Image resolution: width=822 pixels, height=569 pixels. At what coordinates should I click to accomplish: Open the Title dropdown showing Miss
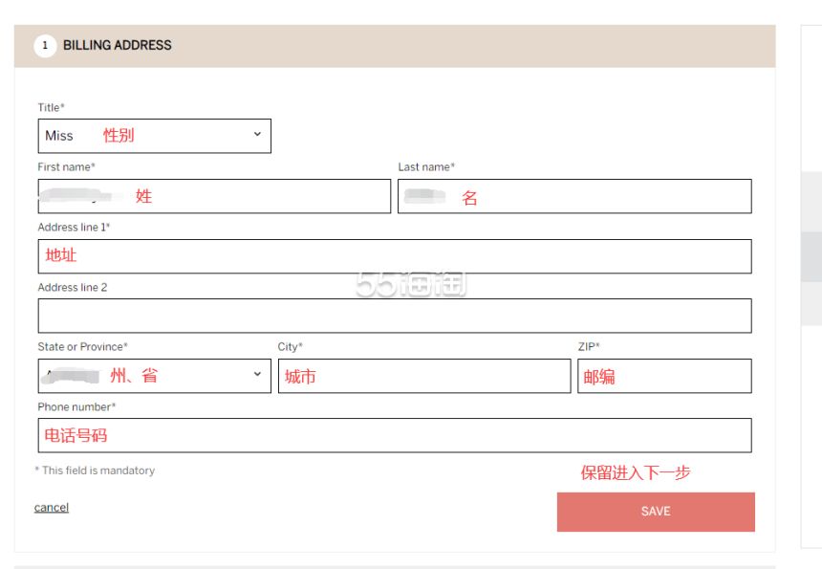point(154,136)
